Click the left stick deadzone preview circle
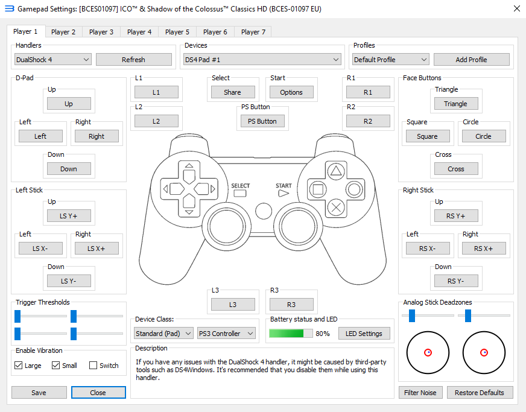 428,352
